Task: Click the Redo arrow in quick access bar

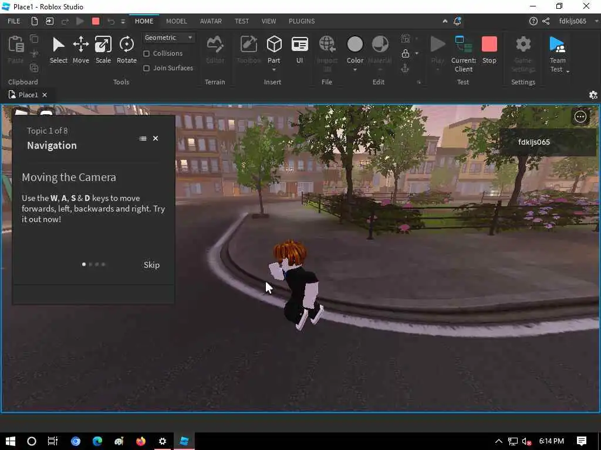Action: (x=65, y=21)
